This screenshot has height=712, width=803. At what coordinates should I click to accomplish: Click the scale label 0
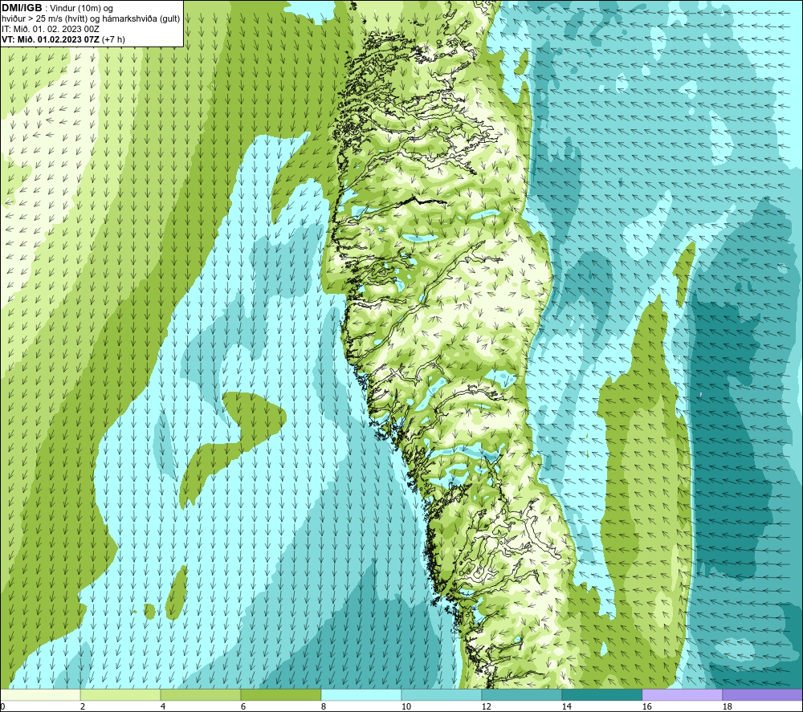pyautogui.click(x=3, y=707)
